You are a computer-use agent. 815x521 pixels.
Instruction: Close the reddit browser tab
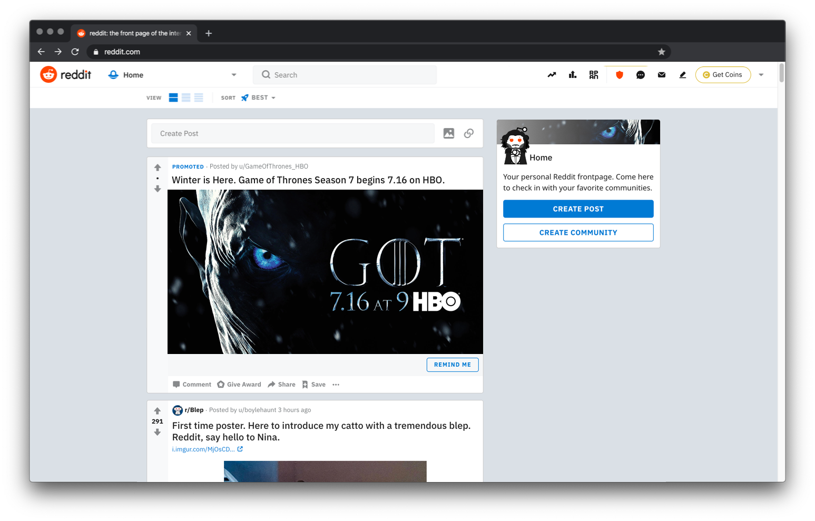pyautogui.click(x=189, y=33)
